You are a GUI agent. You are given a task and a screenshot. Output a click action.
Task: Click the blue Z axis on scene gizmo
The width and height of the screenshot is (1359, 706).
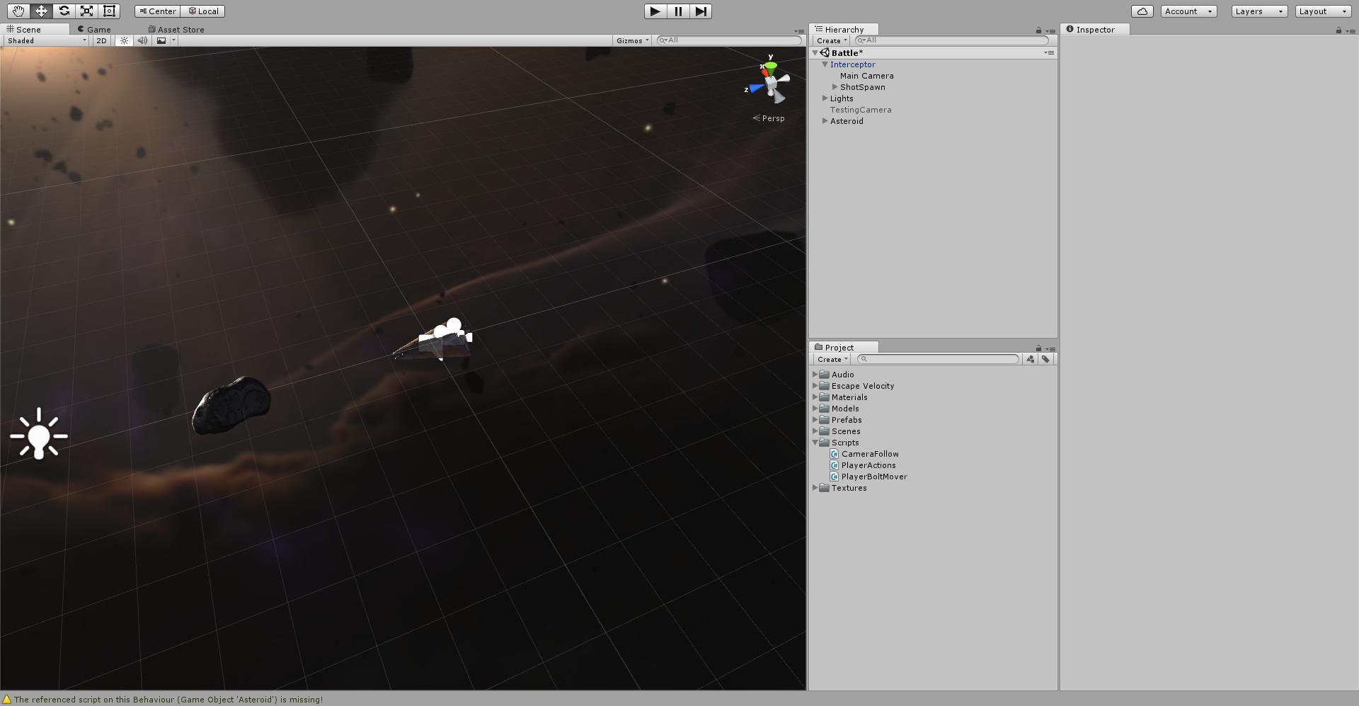[757, 89]
